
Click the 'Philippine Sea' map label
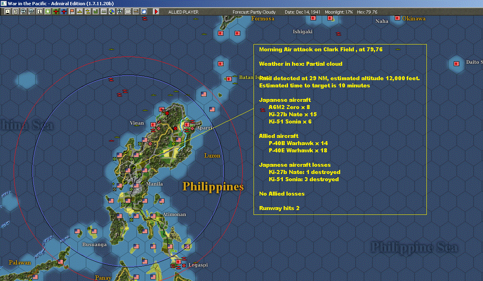pyautogui.click(x=414, y=247)
